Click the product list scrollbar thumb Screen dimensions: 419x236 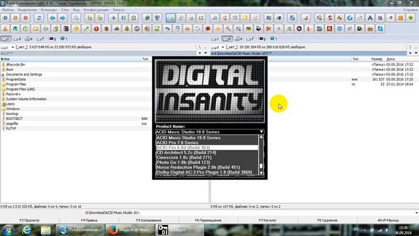click(x=261, y=166)
